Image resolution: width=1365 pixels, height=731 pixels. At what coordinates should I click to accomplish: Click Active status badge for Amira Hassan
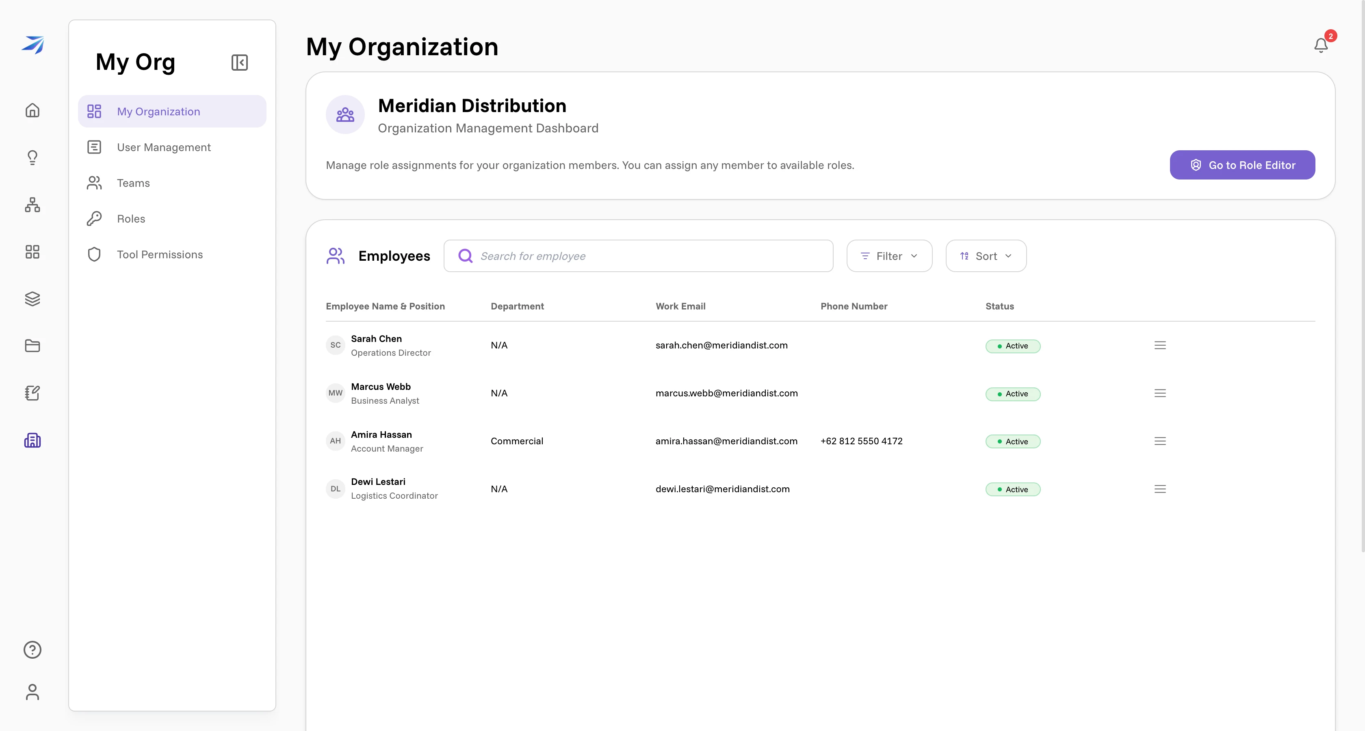tap(1013, 442)
